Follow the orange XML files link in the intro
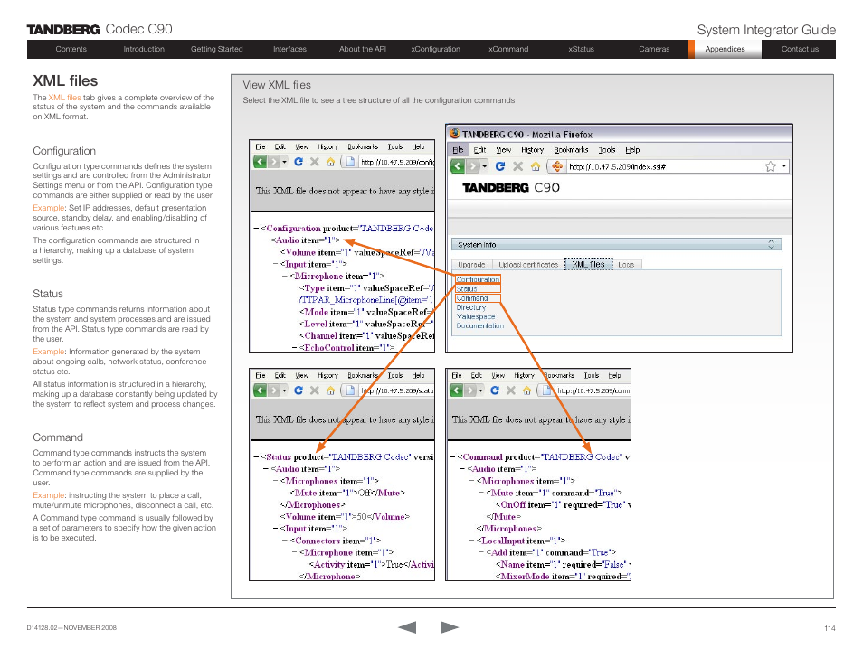Image resolution: width=863 pixels, height=649 pixels. click(x=64, y=98)
